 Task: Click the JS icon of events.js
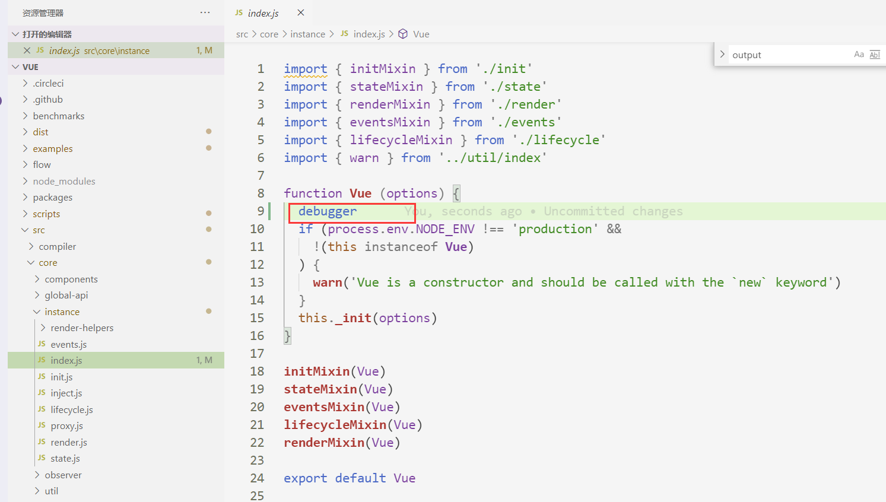click(42, 344)
